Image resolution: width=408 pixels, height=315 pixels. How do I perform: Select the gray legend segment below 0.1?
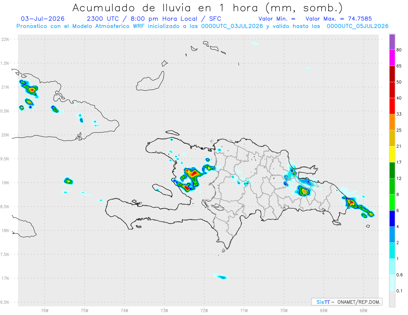tap(392, 299)
